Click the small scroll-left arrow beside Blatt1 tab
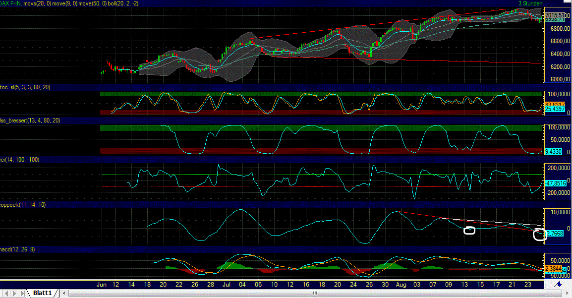Image resolution: width=572 pixels, height=298 pixels. 64,293
